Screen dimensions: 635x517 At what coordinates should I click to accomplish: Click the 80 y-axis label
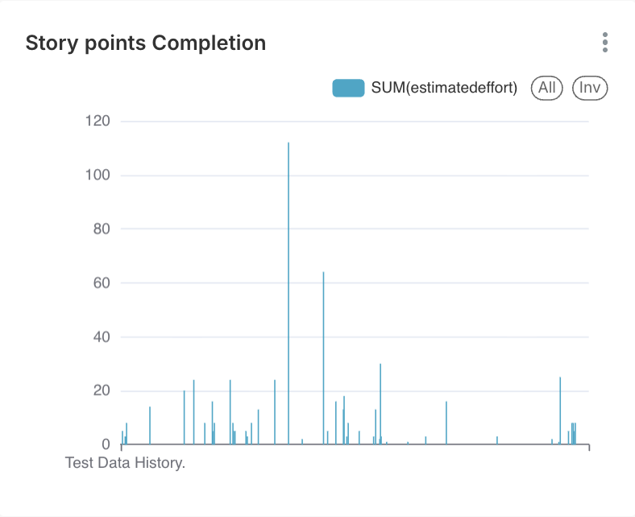(x=101, y=230)
